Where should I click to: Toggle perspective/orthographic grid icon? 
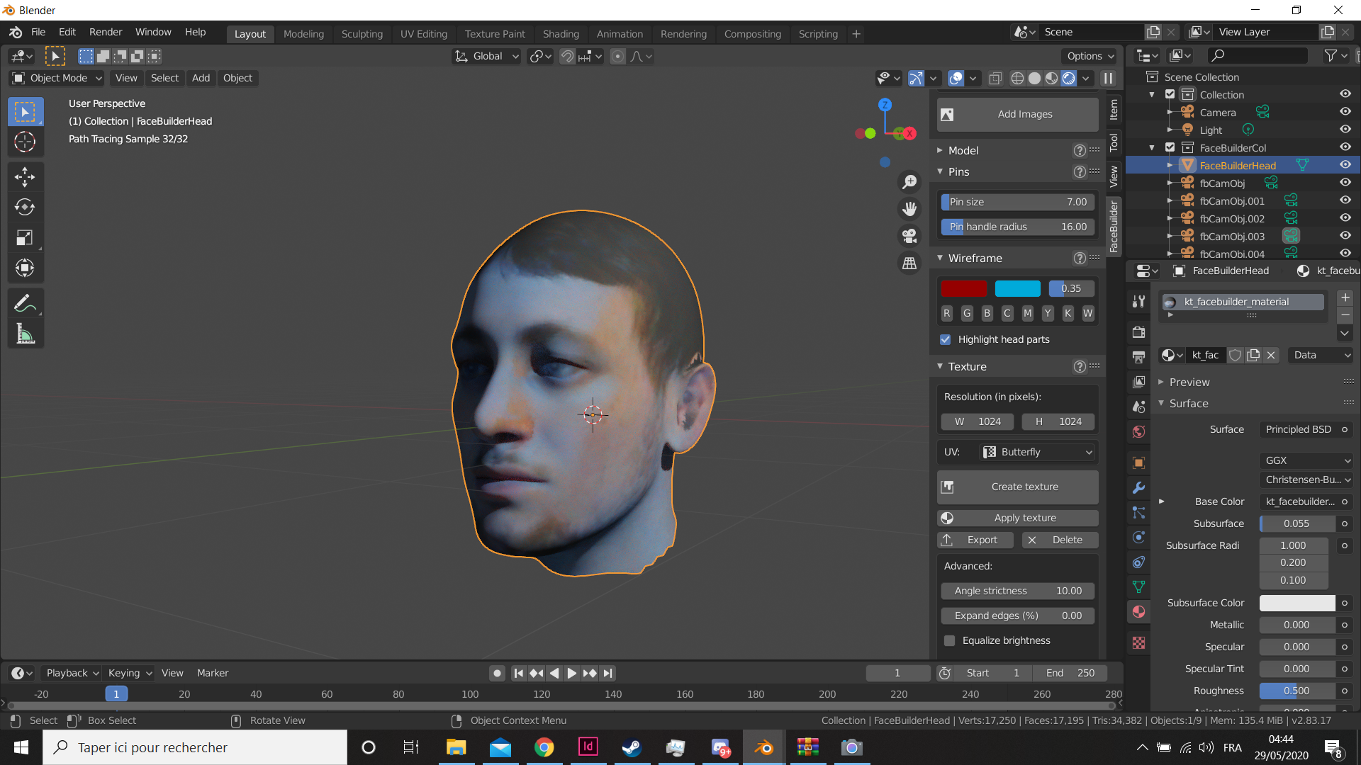pyautogui.click(x=909, y=263)
